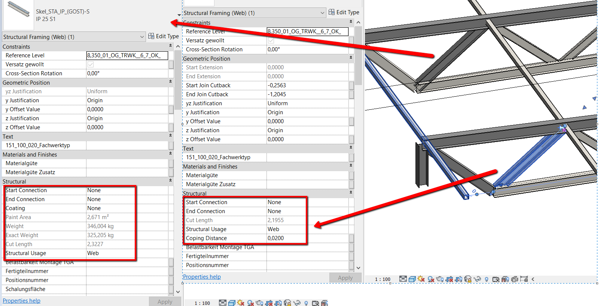Viewport: 600px width, 306px height.
Task: Collapse Structural section in left panel
Action: (x=170, y=180)
